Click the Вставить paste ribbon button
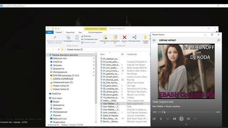 (x=77, y=39)
